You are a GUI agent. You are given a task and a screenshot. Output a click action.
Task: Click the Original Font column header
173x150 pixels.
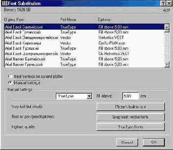(x=14, y=20)
